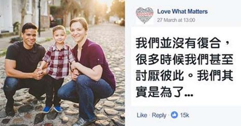Click the black lamp post in the background

tap(39, 18)
